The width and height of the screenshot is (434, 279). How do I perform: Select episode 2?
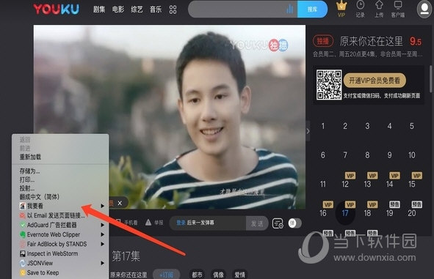[345, 126]
